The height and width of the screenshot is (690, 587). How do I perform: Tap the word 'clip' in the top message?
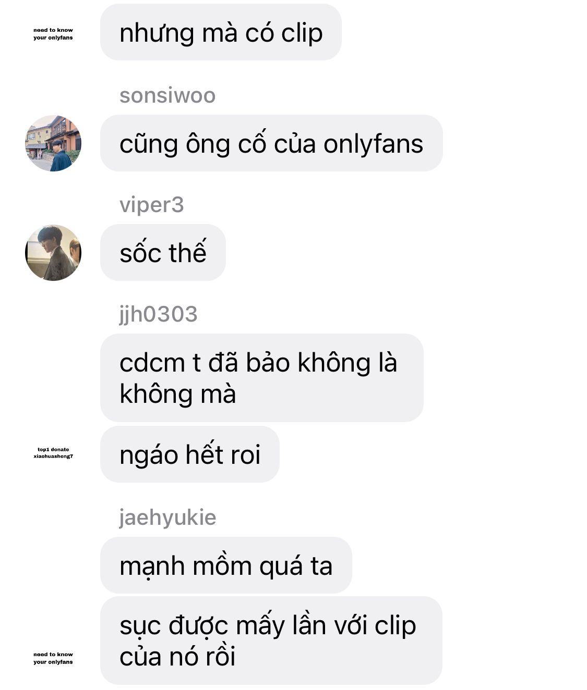tap(302, 33)
